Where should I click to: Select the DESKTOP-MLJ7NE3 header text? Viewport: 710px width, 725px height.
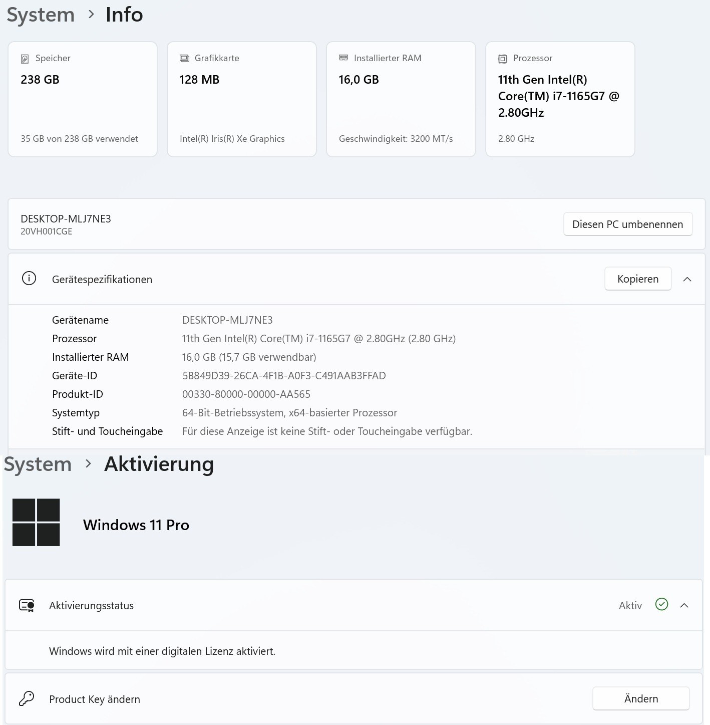pyautogui.click(x=66, y=218)
